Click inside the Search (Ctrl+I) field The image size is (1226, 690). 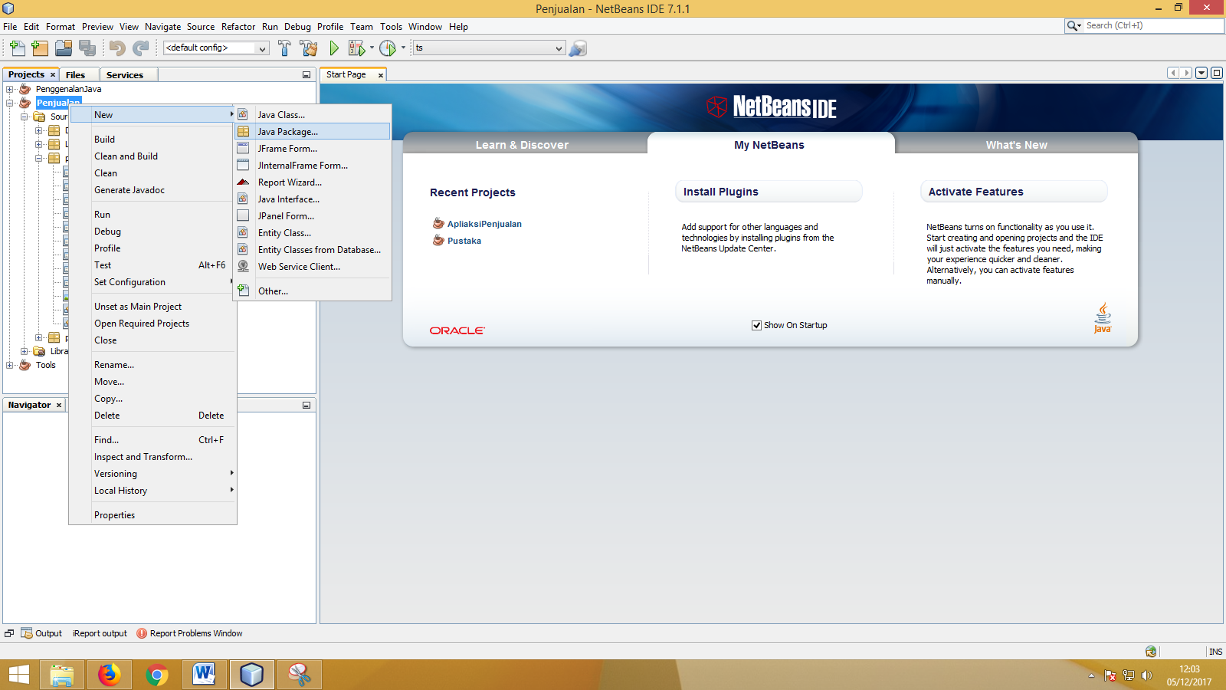1153,25
